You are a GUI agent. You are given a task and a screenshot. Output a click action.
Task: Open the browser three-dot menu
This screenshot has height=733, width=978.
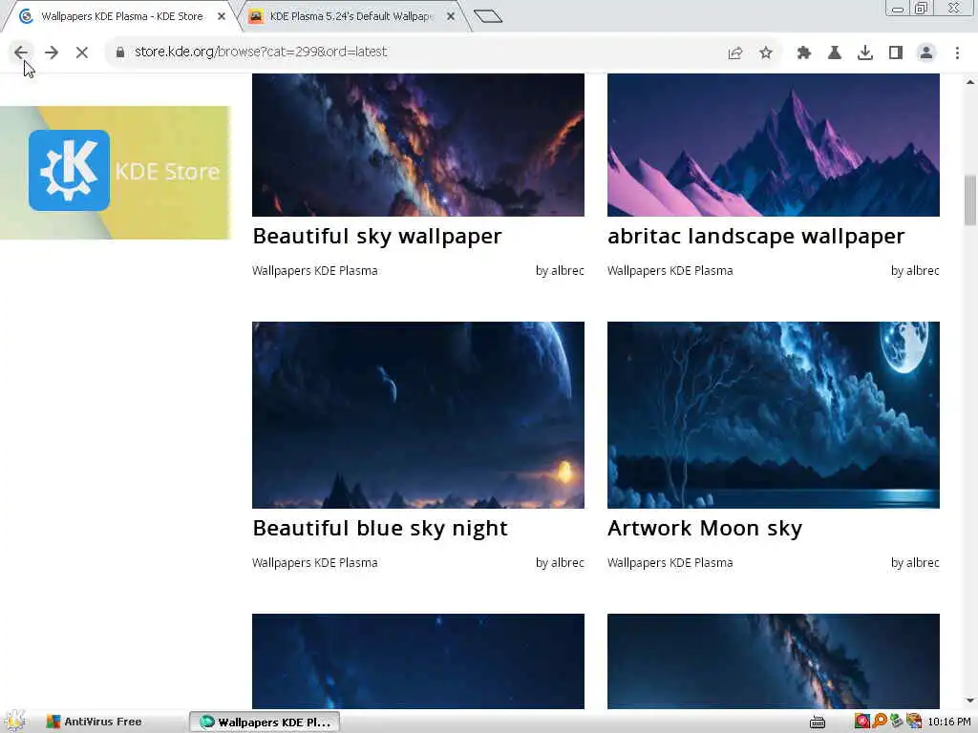[x=957, y=53]
